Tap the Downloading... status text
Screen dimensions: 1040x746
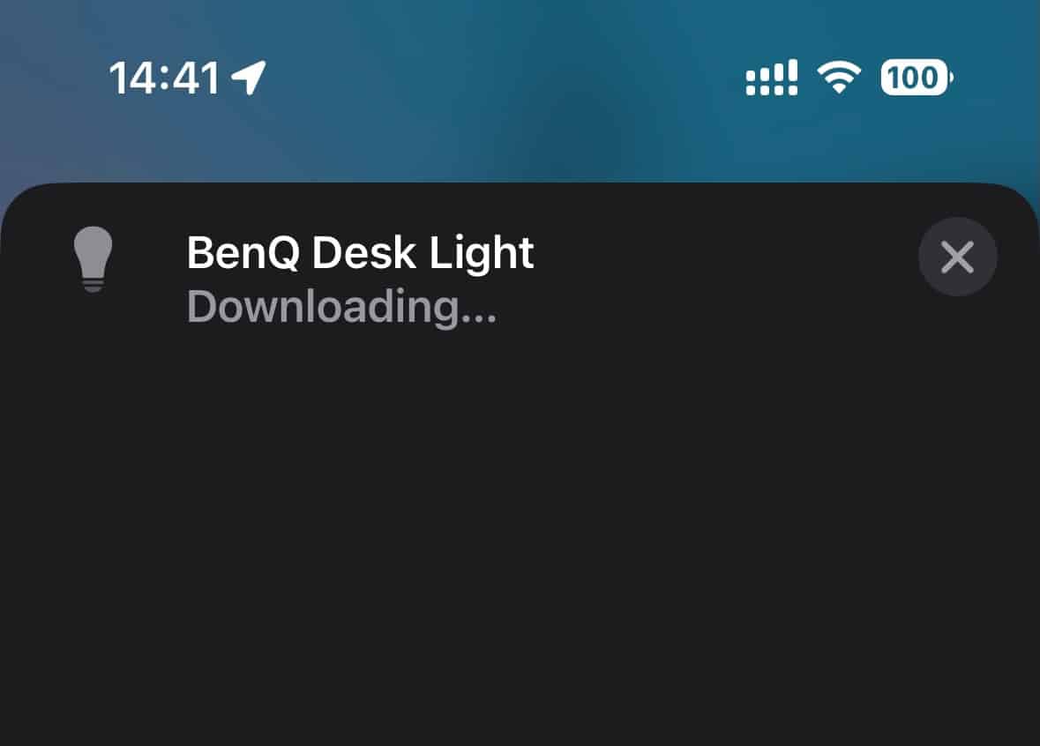coord(341,306)
